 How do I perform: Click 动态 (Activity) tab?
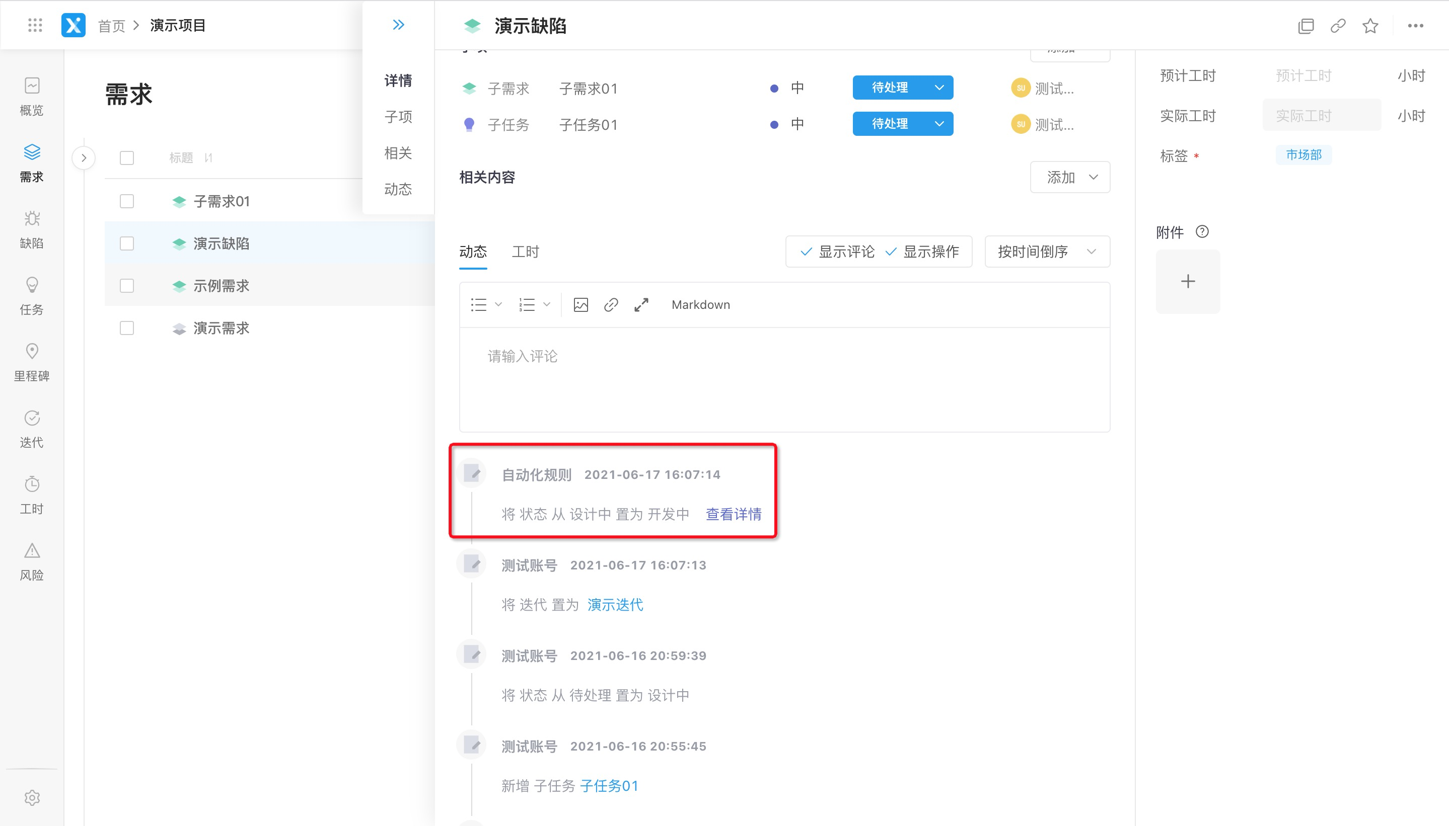(473, 252)
